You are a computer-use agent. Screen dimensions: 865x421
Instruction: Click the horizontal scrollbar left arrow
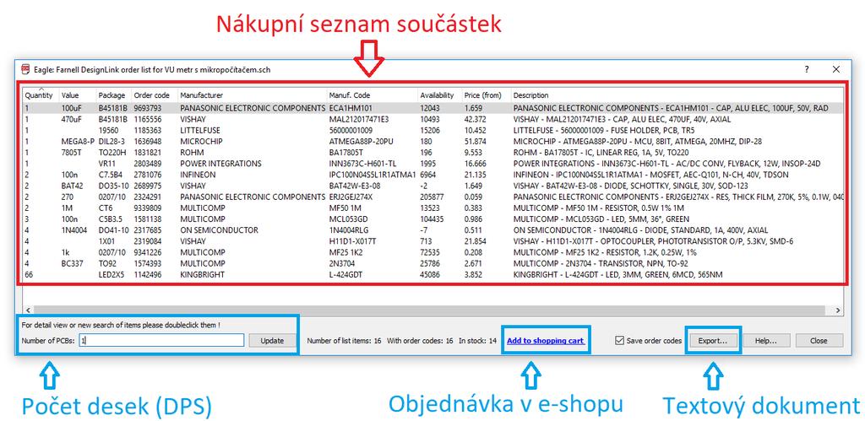28,310
